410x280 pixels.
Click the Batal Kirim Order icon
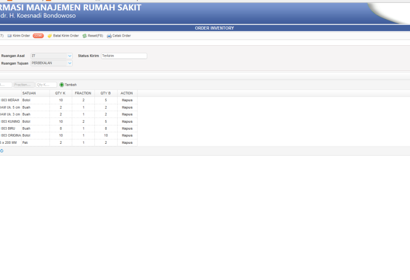[50, 36]
